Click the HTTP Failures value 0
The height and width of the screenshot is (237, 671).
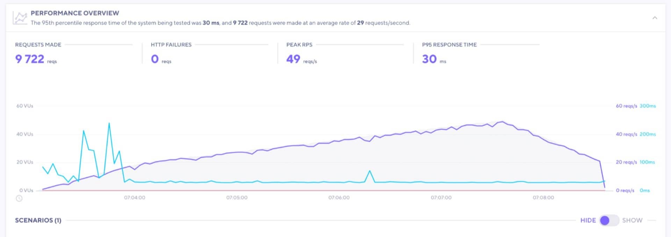click(x=155, y=59)
